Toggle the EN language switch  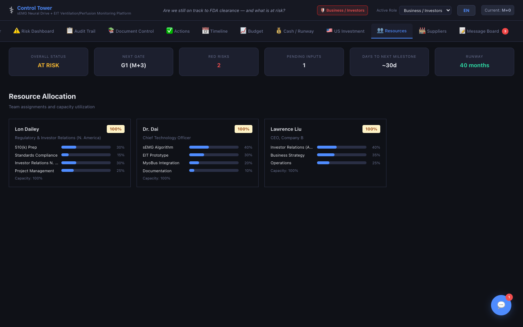pyautogui.click(x=466, y=11)
